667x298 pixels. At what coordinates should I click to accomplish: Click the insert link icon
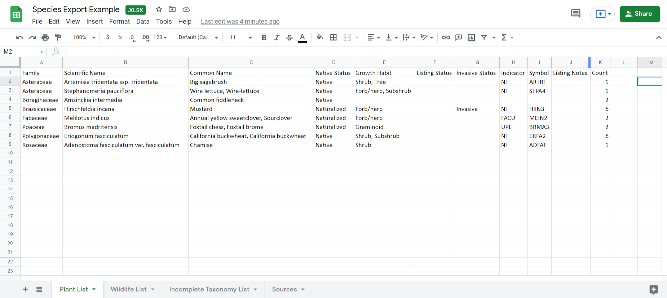(x=446, y=37)
